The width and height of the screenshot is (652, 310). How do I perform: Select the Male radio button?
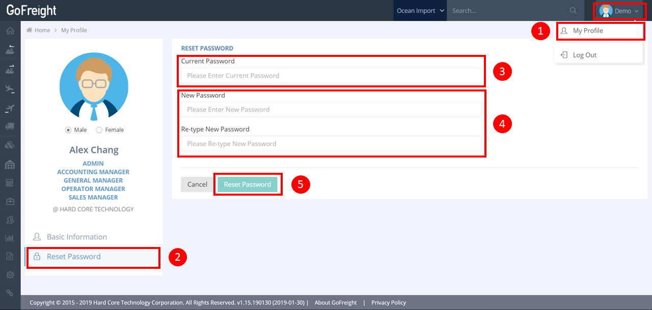click(68, 130)
